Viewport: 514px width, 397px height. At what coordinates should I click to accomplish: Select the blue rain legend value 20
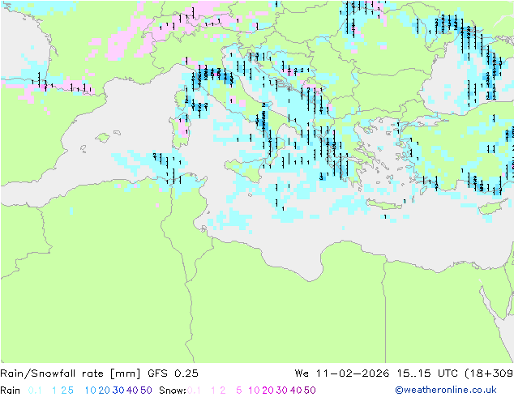tap(104, 391)
